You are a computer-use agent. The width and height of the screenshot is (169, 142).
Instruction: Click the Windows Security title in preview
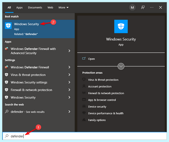[x=121, y=39]
